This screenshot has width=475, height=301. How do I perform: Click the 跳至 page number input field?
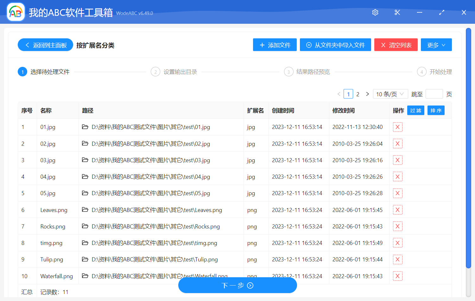(434, 94)
